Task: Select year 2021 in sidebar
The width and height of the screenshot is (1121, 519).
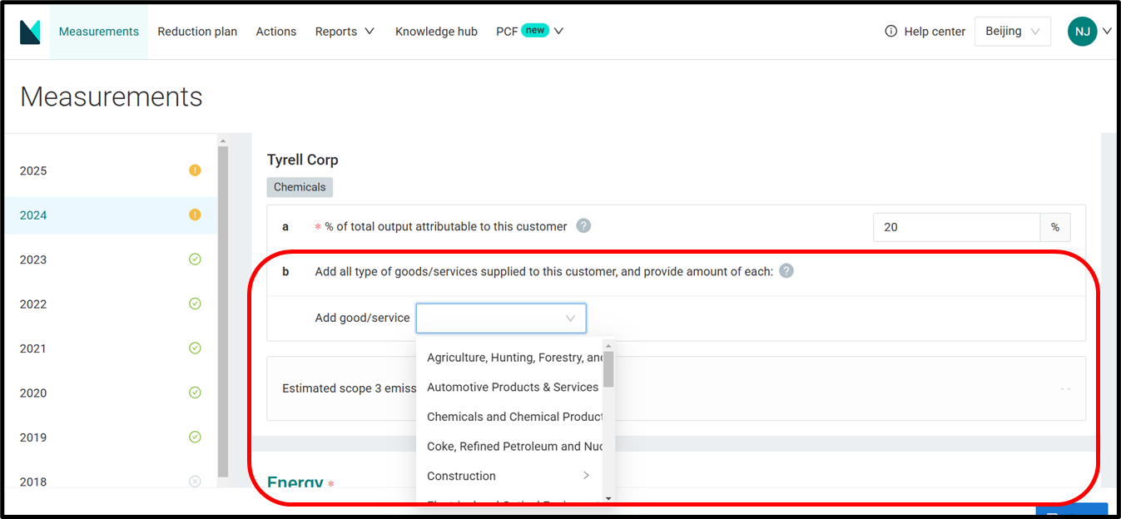Action: [111, 348]
